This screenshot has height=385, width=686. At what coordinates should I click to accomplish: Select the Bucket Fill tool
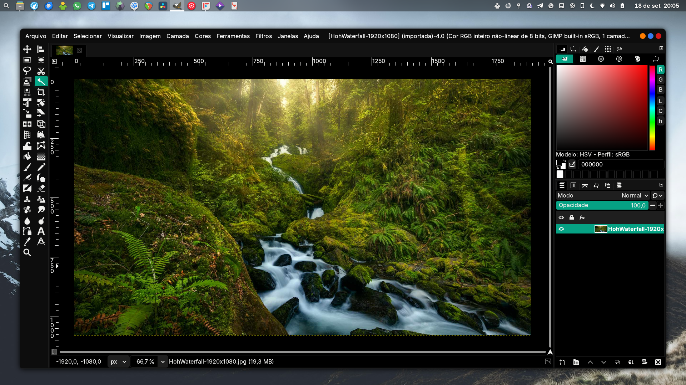point(27,156)
